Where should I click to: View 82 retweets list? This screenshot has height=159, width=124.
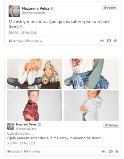click(x=16, y=41)
